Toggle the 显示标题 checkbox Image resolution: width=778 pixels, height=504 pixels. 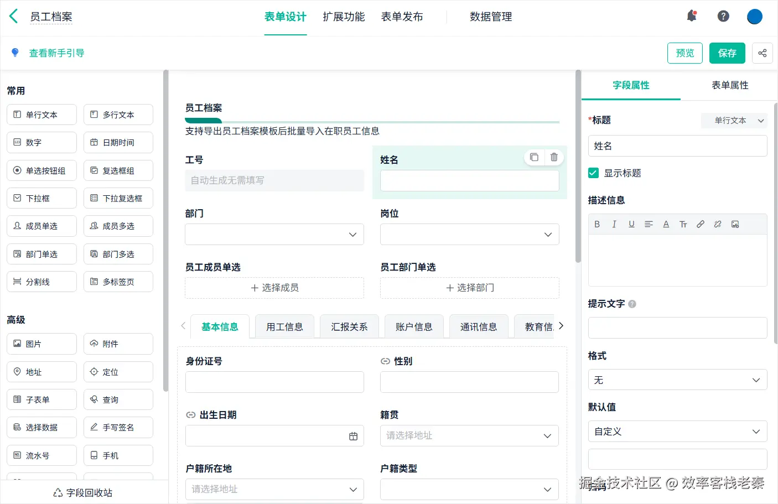pyautogui.click(x=593, y=173)
